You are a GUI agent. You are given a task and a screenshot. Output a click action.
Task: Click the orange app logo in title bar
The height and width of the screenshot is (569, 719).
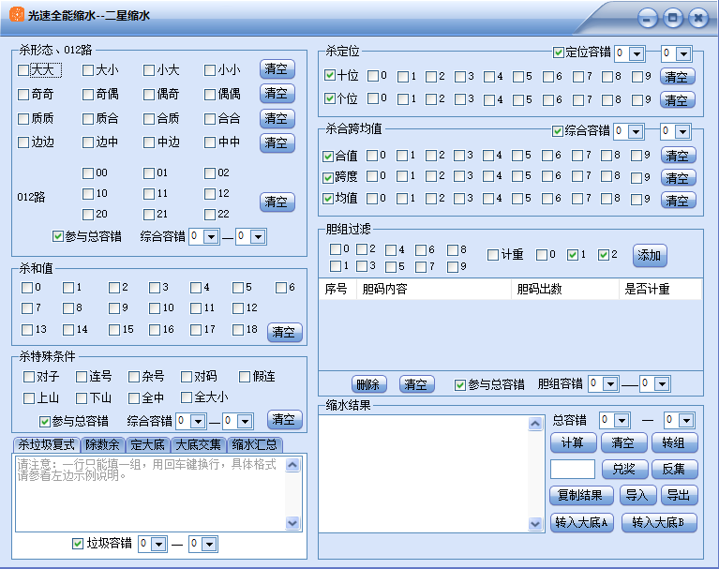(17, 16)
